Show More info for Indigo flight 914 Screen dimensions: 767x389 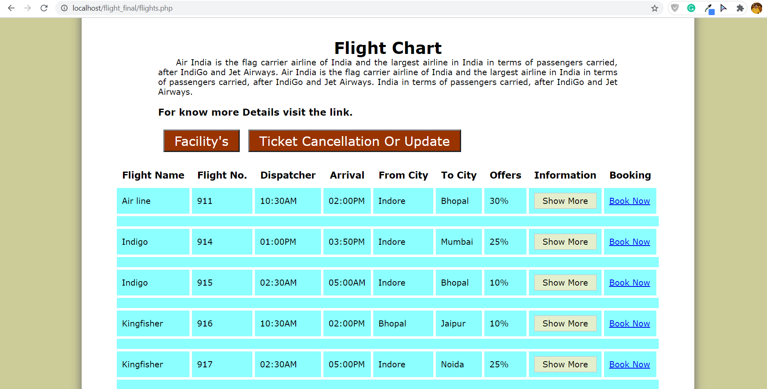click(565, 241)
